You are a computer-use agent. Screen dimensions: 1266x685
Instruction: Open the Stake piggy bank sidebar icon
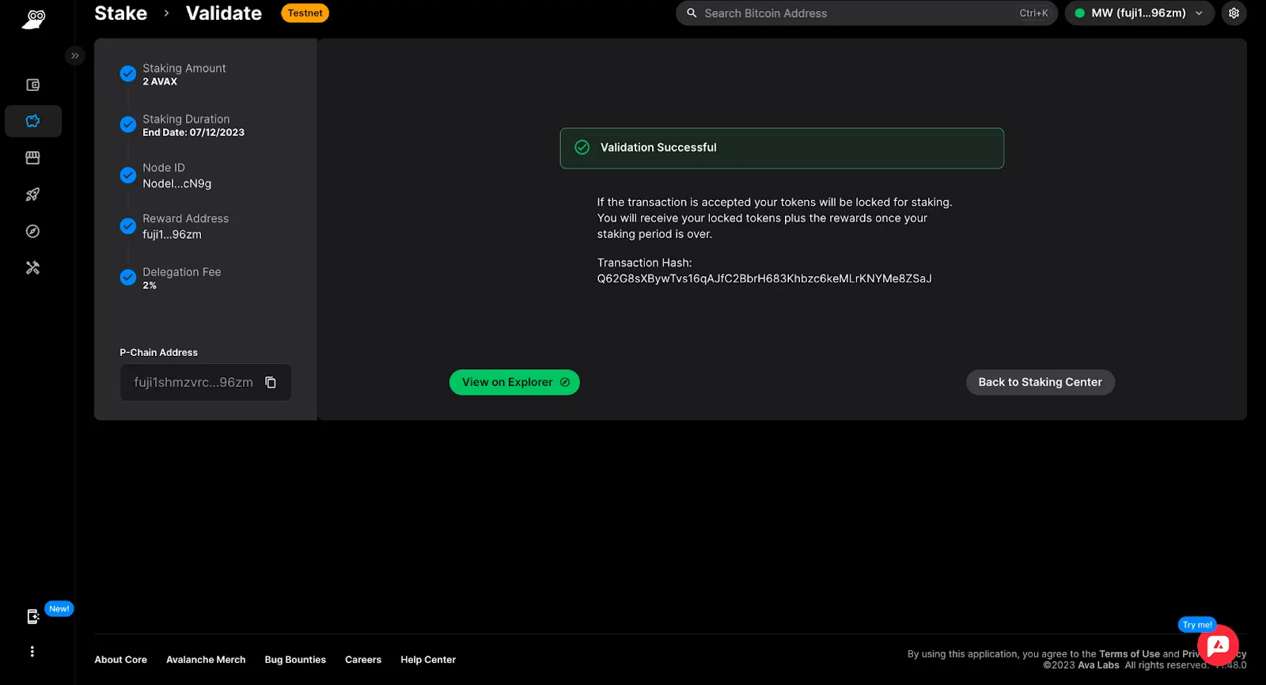(x=32, y=121)
